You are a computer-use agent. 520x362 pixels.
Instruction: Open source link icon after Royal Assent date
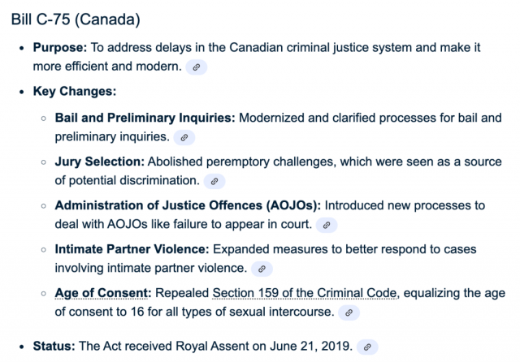367,347
